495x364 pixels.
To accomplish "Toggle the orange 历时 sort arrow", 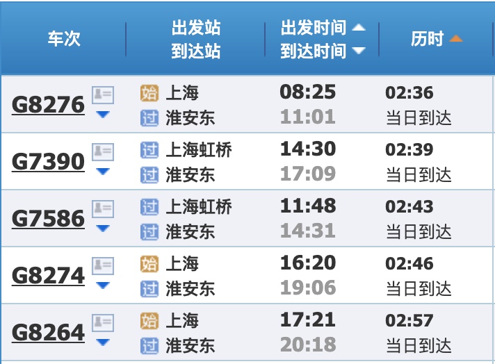I will [x=456, y=38].
